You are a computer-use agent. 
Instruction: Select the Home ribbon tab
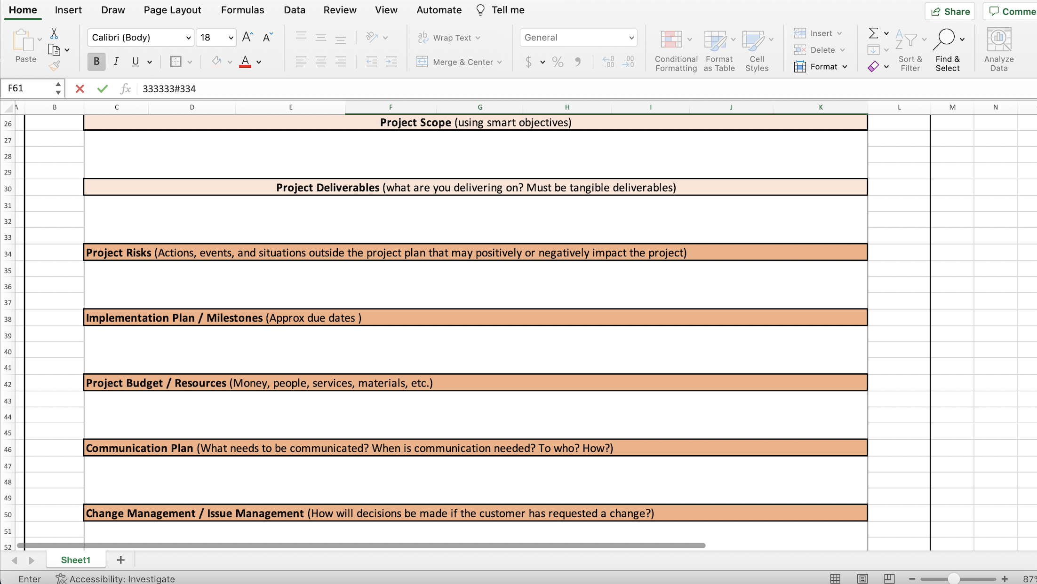pyautogui.click(x=24, y=10)
